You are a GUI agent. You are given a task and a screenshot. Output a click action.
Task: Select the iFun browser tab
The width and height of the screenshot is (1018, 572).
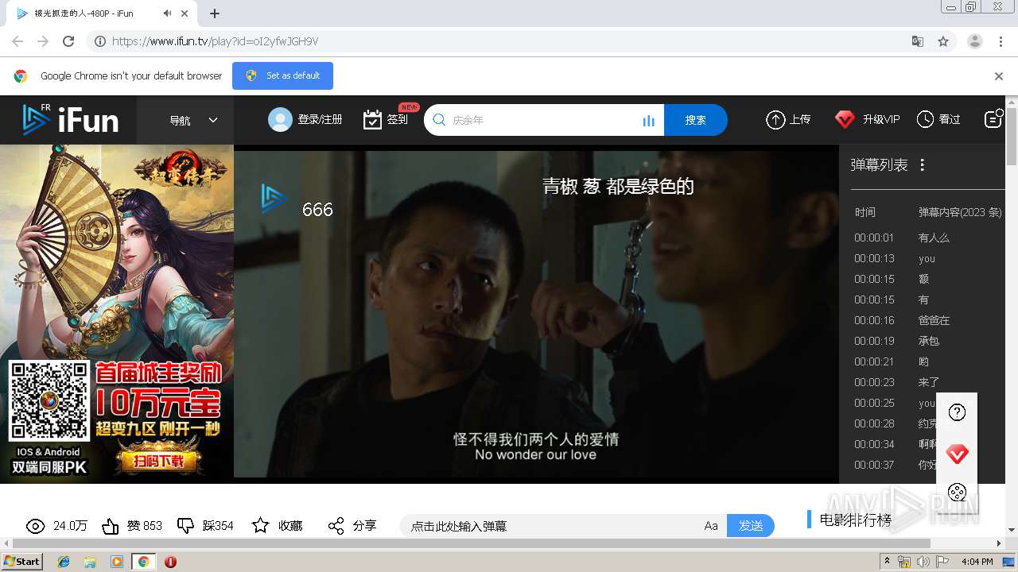[103, 14]
